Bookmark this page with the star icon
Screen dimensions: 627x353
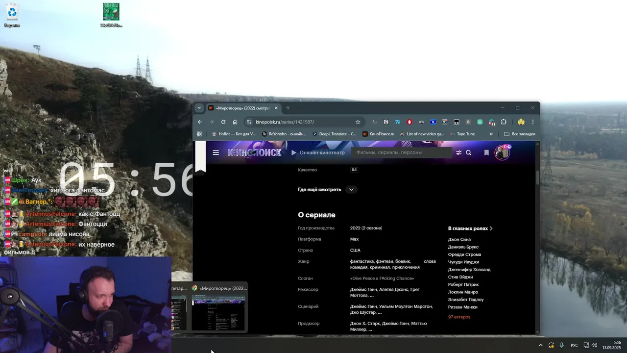pos(358,122)
